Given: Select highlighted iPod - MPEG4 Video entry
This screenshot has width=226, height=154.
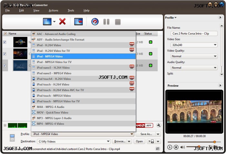Looking at the screenshot, I should pos(83,56).
